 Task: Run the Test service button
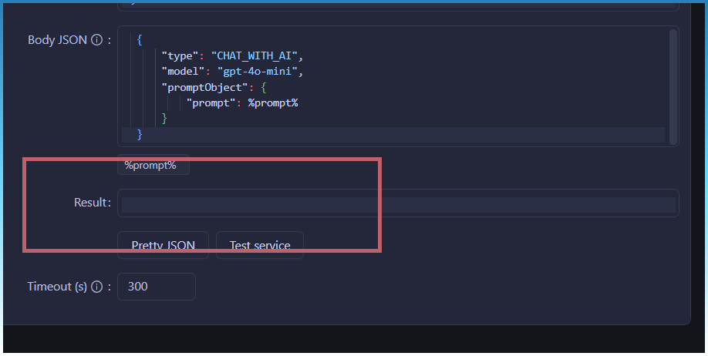(259, 245)
